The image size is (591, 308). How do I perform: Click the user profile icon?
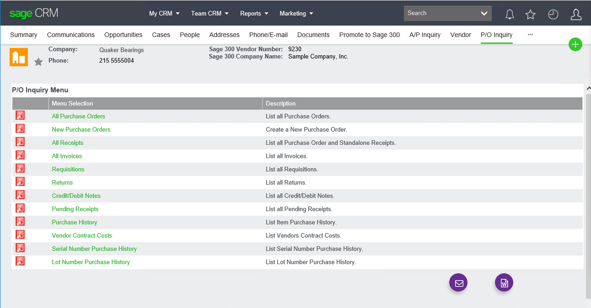(576, 14)
